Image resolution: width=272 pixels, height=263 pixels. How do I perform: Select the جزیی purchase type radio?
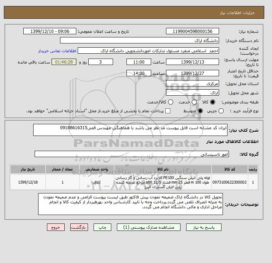point(221,111)
